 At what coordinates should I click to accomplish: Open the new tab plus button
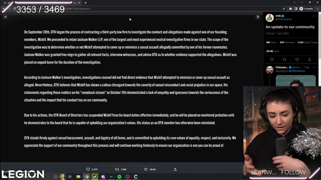(85, 3)
